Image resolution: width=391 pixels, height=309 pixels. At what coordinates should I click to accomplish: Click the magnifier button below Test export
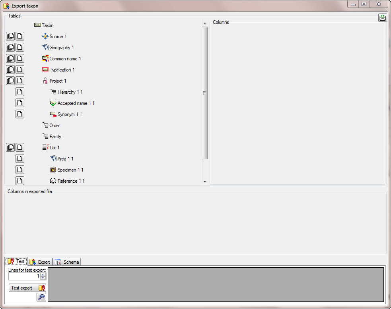(x=41, y=297)
